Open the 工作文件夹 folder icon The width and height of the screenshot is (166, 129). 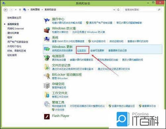(x=47, y=95)
